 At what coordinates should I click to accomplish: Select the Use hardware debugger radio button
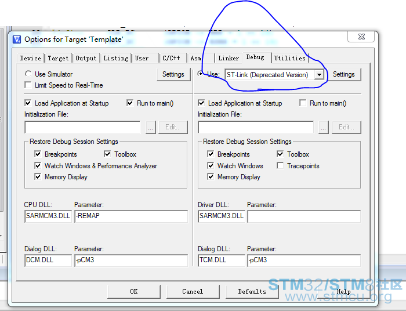(x=201, y=74)
